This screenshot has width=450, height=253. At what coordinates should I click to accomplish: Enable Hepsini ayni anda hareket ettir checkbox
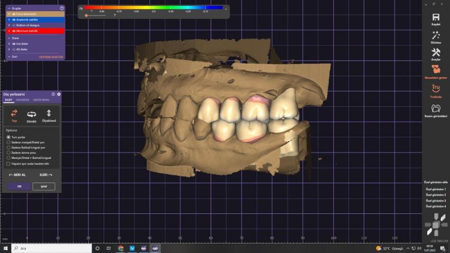click(x=8, y=164)
